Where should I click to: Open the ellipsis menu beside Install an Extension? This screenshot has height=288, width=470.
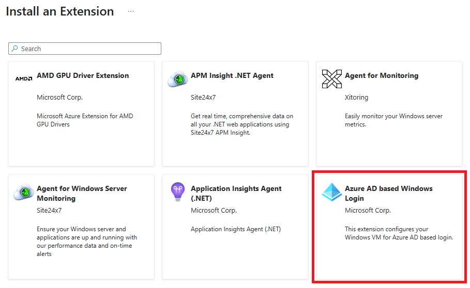[x=131, y=11]
